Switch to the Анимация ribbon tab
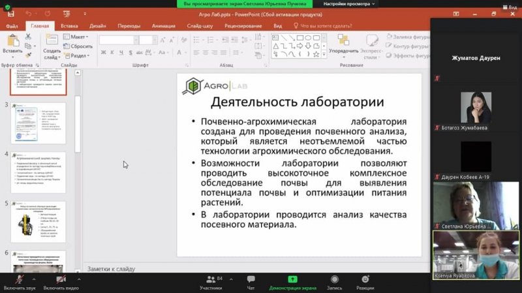This screenshot has height=293, width=522. (x=164, y=26)
